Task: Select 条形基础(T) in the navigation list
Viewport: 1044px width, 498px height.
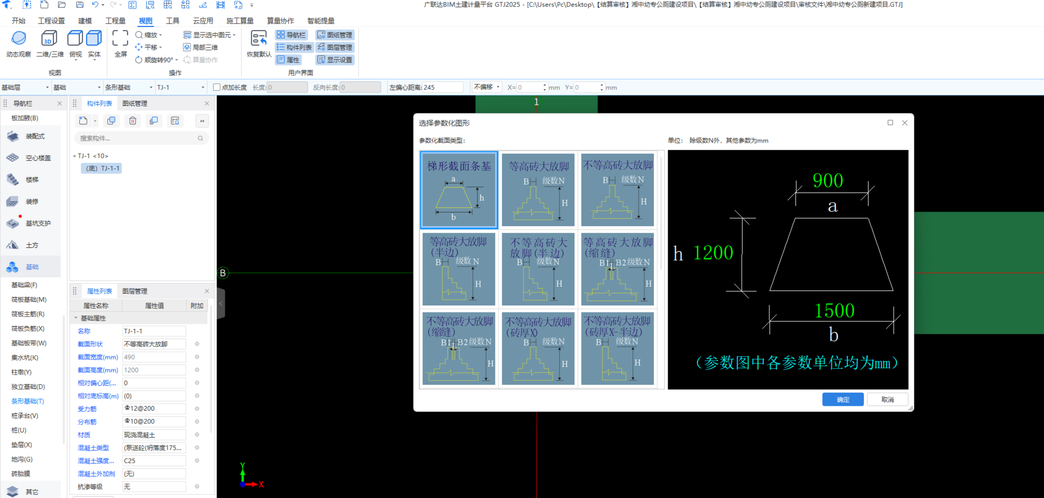Action: coord(28,401)
